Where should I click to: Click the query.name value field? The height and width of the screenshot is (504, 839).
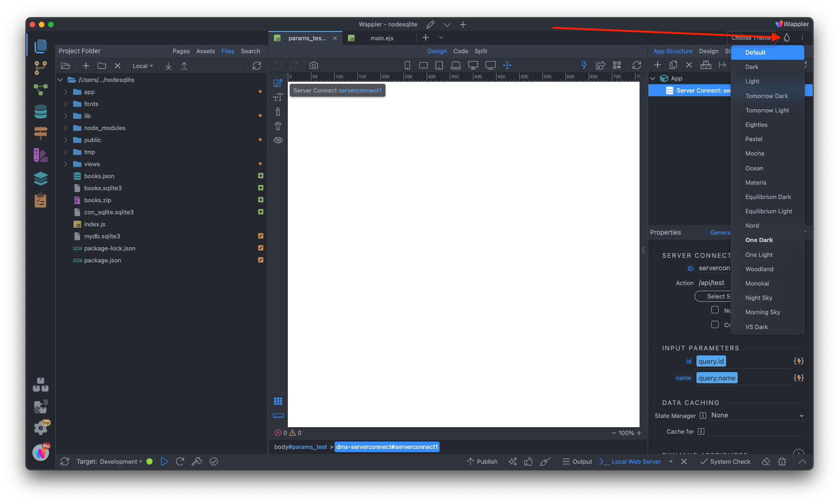click(716, 378)
